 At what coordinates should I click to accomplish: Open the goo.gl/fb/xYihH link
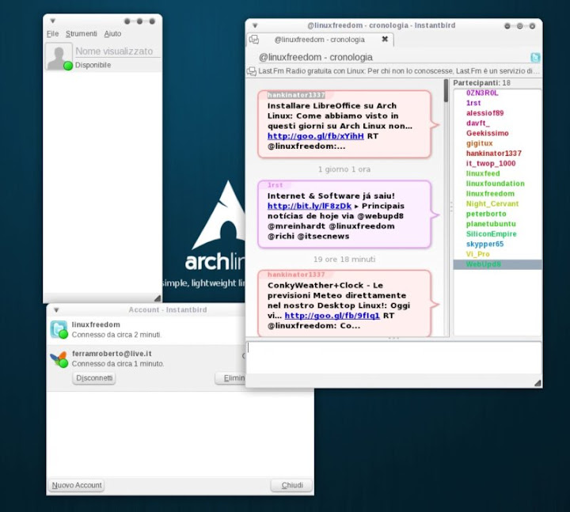click(x=316, y=136)
